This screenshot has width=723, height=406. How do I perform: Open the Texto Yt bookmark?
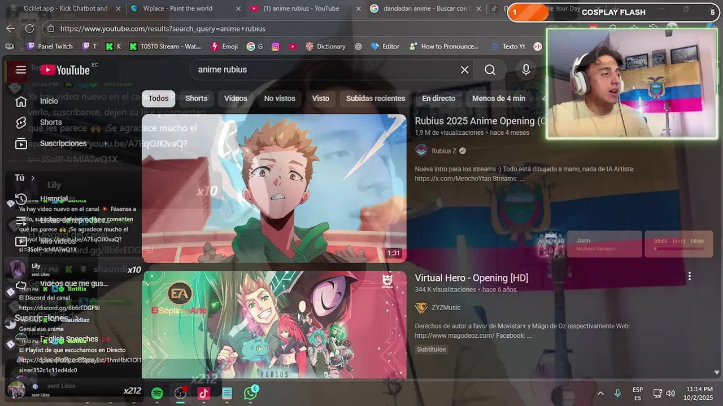[508, 46]
